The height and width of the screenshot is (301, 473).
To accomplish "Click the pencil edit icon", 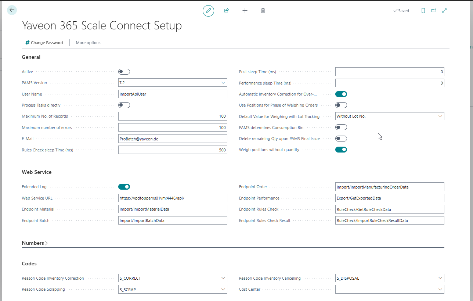I will 208,11.
